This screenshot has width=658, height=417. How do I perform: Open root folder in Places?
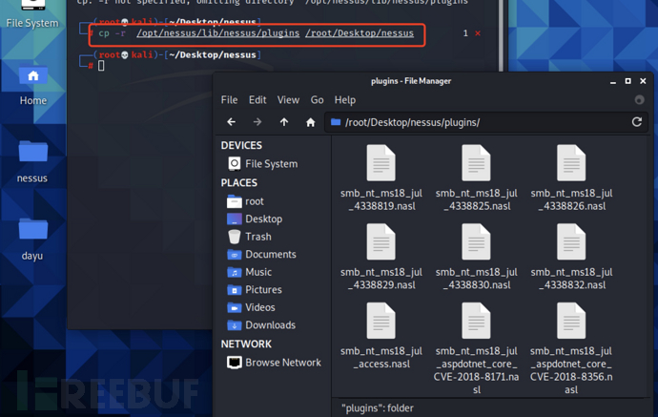(245, 201)
